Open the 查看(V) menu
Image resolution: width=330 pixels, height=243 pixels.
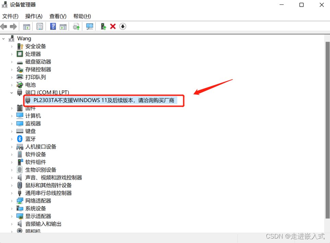tap(58, 16)
